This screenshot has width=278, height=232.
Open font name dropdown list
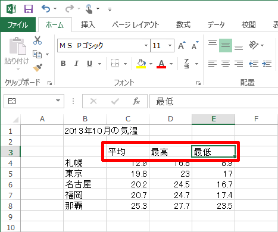pyautogui.click(x=146, y=45)
